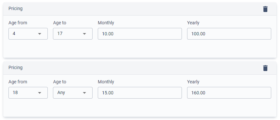The image size is (280, 120).
Task: Click the arrow beside the value Any
Action: 85,93
